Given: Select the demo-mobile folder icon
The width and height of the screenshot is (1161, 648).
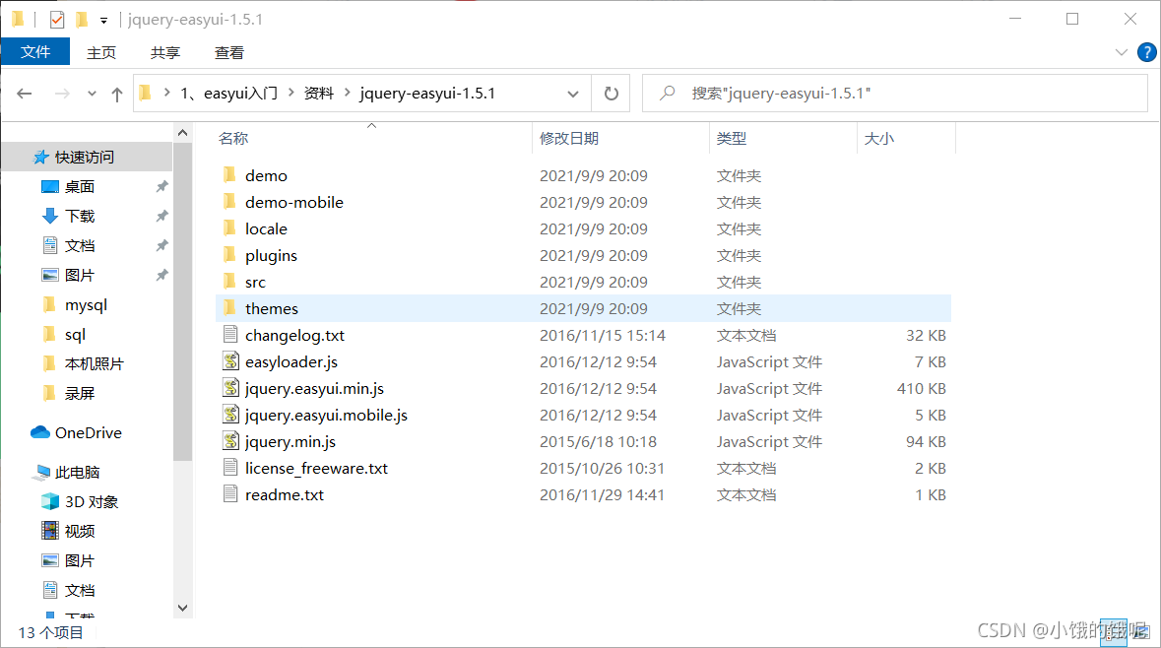Looking at the screenshot, I should [229, 202].
